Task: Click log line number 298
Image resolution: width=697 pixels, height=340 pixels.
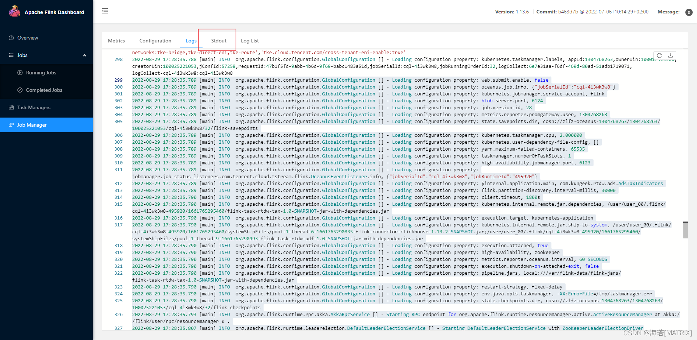Action: pyautogui.click(x=118, y=59)
